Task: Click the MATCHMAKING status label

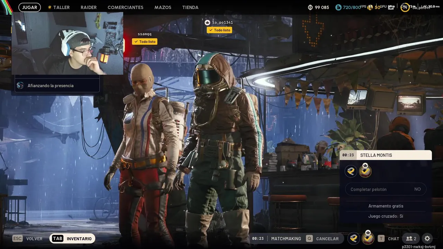Action: (286, 239)
